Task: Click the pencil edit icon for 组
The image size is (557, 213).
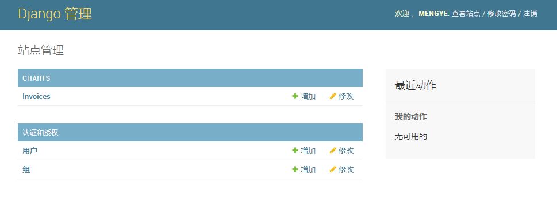Action: click(x=333, y=169)
